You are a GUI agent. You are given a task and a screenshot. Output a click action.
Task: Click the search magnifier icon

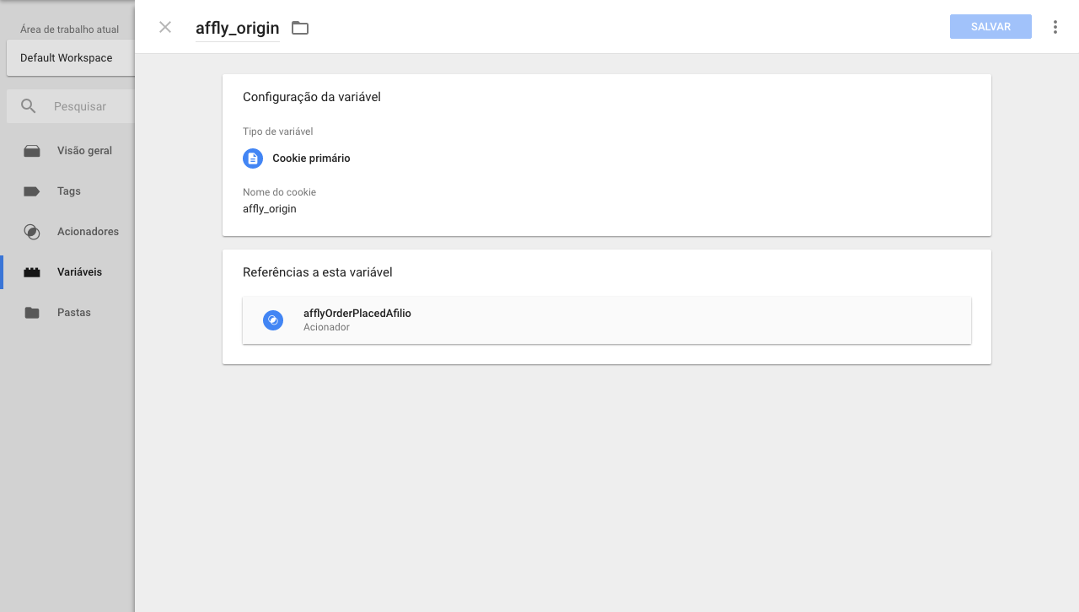coord(29,106)
